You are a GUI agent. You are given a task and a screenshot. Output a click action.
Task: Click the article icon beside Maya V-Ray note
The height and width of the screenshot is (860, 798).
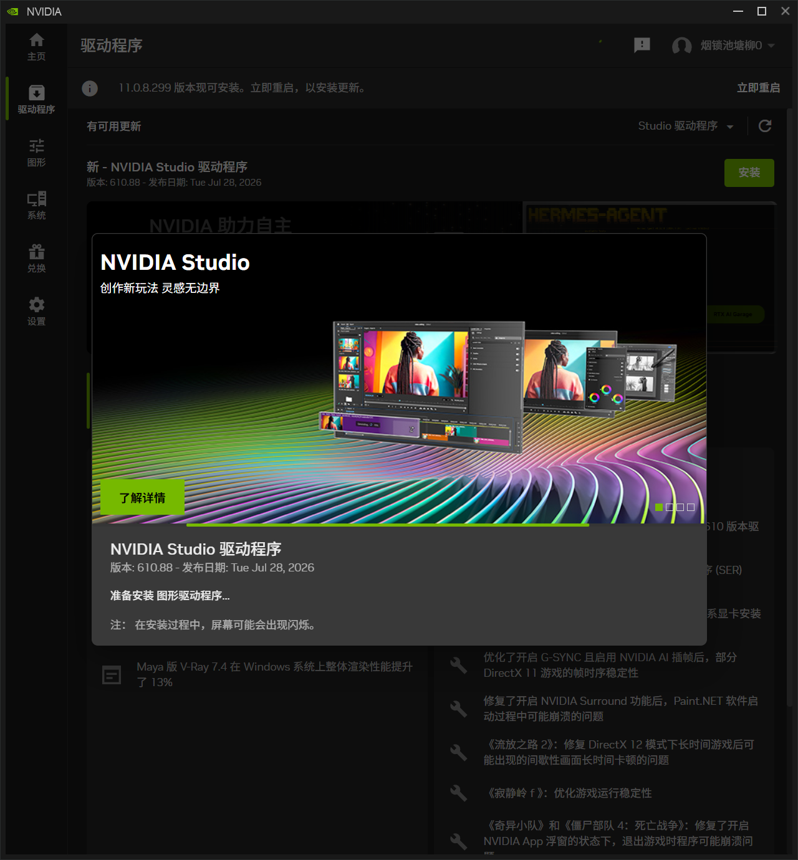(x=112, y=675)
